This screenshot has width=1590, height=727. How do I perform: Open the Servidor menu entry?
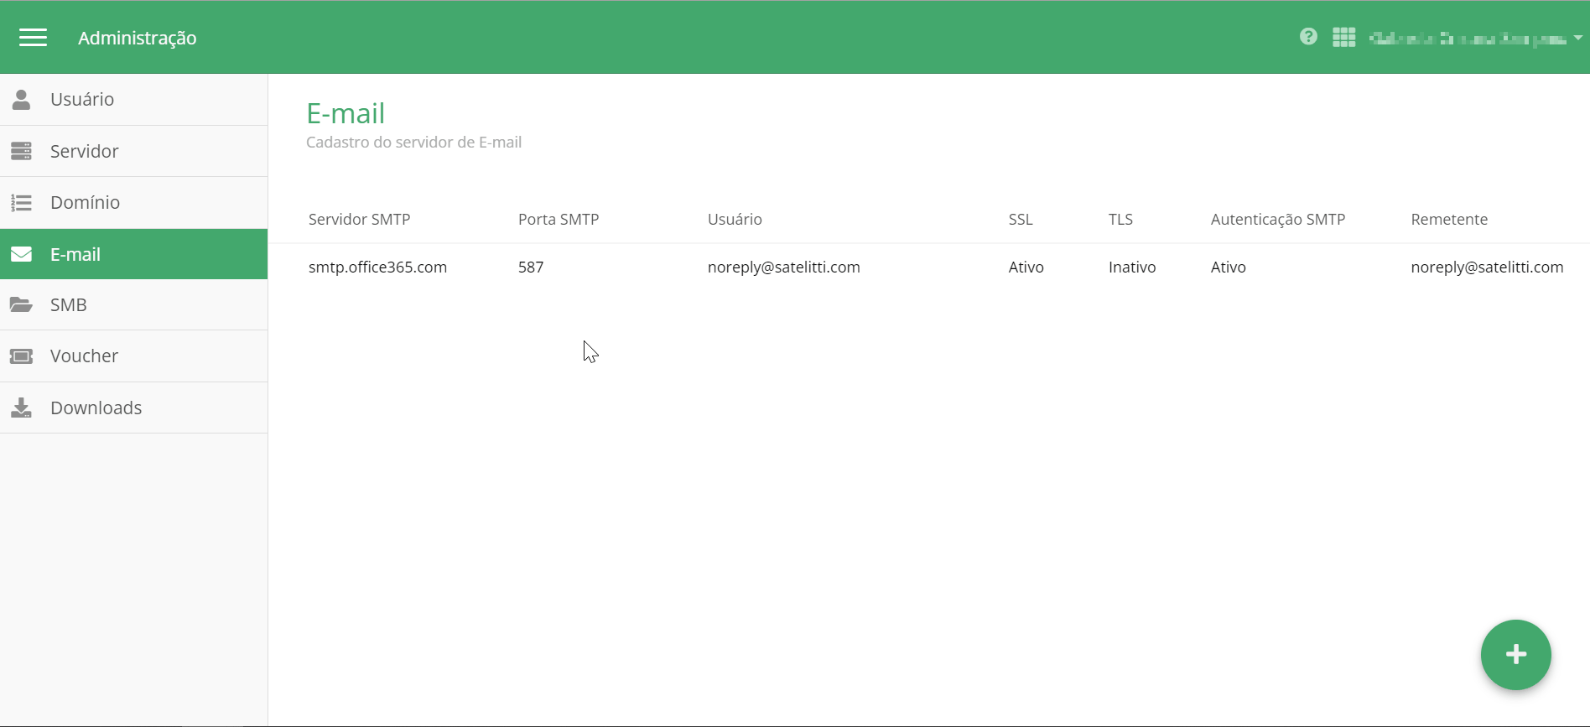click(x=85, y=151)
